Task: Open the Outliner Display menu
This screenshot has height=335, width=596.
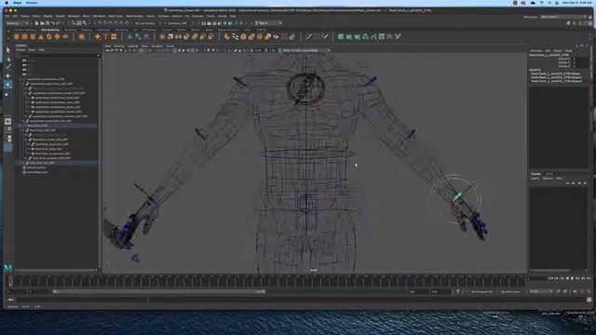Action: [20, 49]
